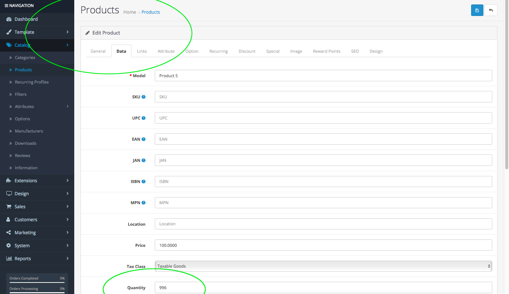This screenshot has height=294, width=509.
Task: Click the EAN help question-mark icon
Action: pos(144,139)
